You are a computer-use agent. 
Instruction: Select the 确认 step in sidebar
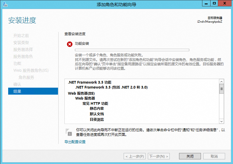click(x=17, y=84)
